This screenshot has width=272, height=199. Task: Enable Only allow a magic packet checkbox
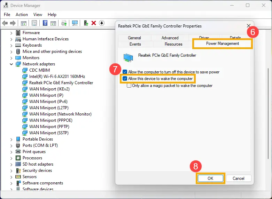click(129, 86)
